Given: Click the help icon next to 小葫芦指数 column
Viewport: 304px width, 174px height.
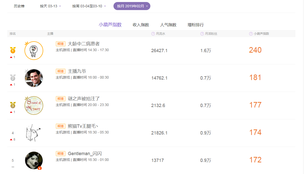Looking at the screenshot, I should [x=250, y=33].
